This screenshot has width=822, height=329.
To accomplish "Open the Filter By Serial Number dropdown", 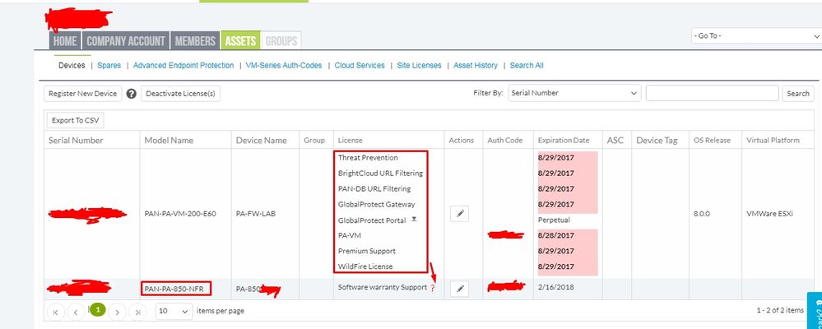I will 574,93.
